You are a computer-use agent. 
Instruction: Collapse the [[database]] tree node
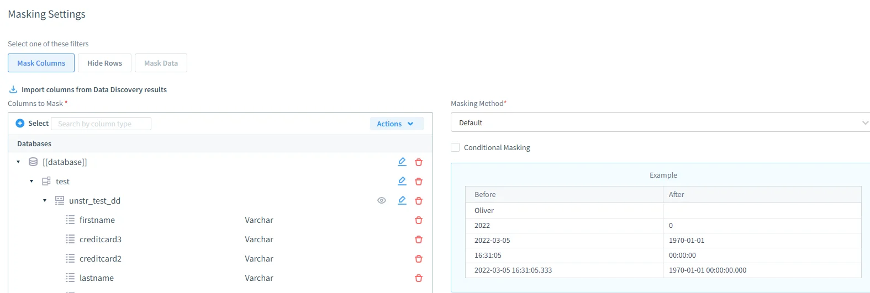click(18, 162)
